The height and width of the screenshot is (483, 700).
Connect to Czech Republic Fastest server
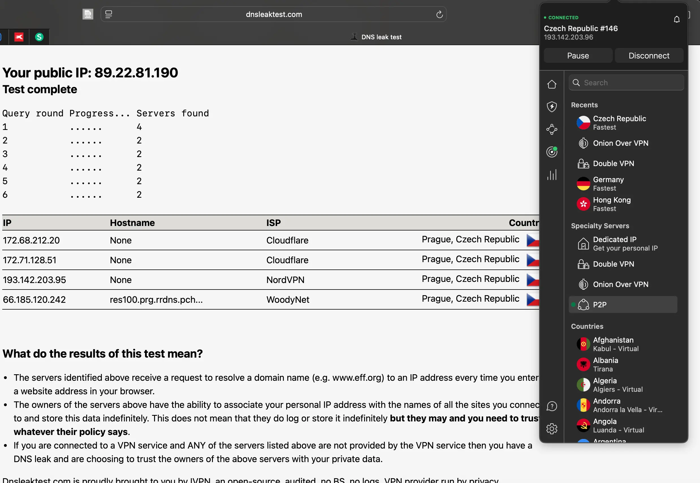tap(619, 123)
